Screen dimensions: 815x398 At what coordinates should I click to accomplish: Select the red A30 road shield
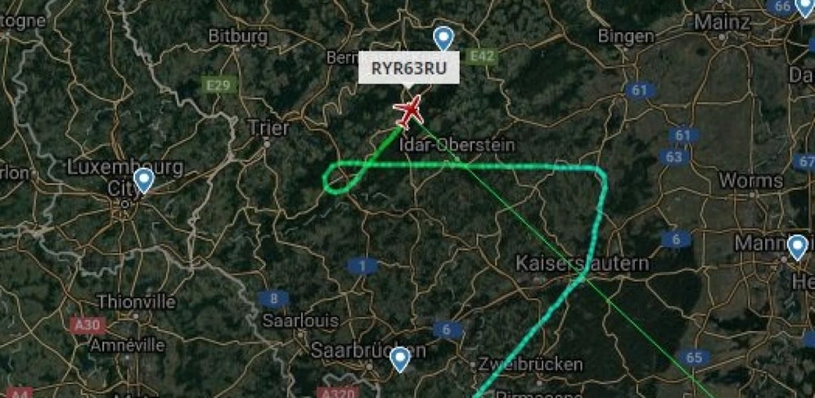tap(88, 325)
